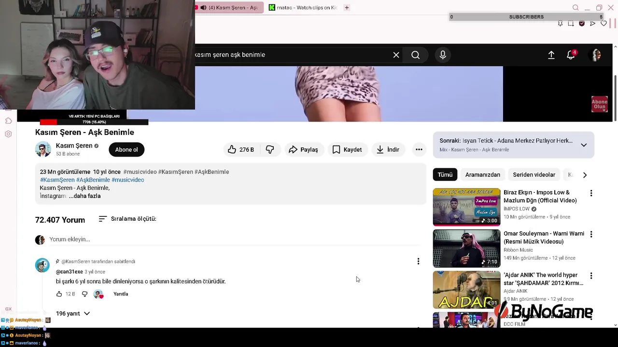Open the Kasım Şeren channel name link

74,146
